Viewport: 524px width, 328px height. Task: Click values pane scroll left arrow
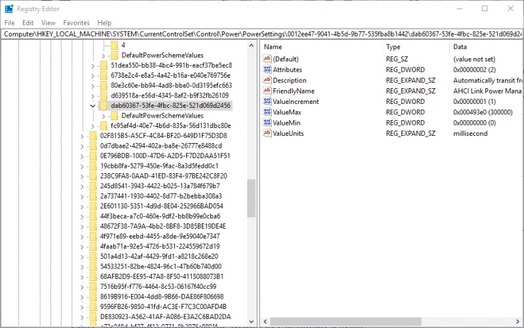coord(265,321)
